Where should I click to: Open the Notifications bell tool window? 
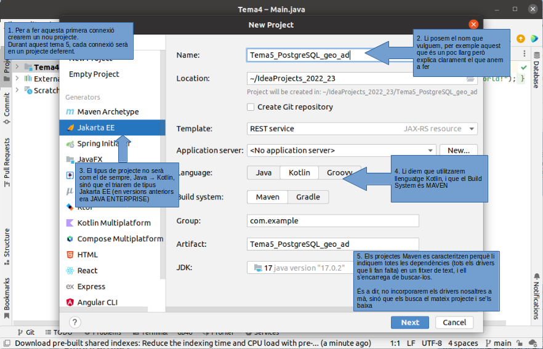[536, 296]
